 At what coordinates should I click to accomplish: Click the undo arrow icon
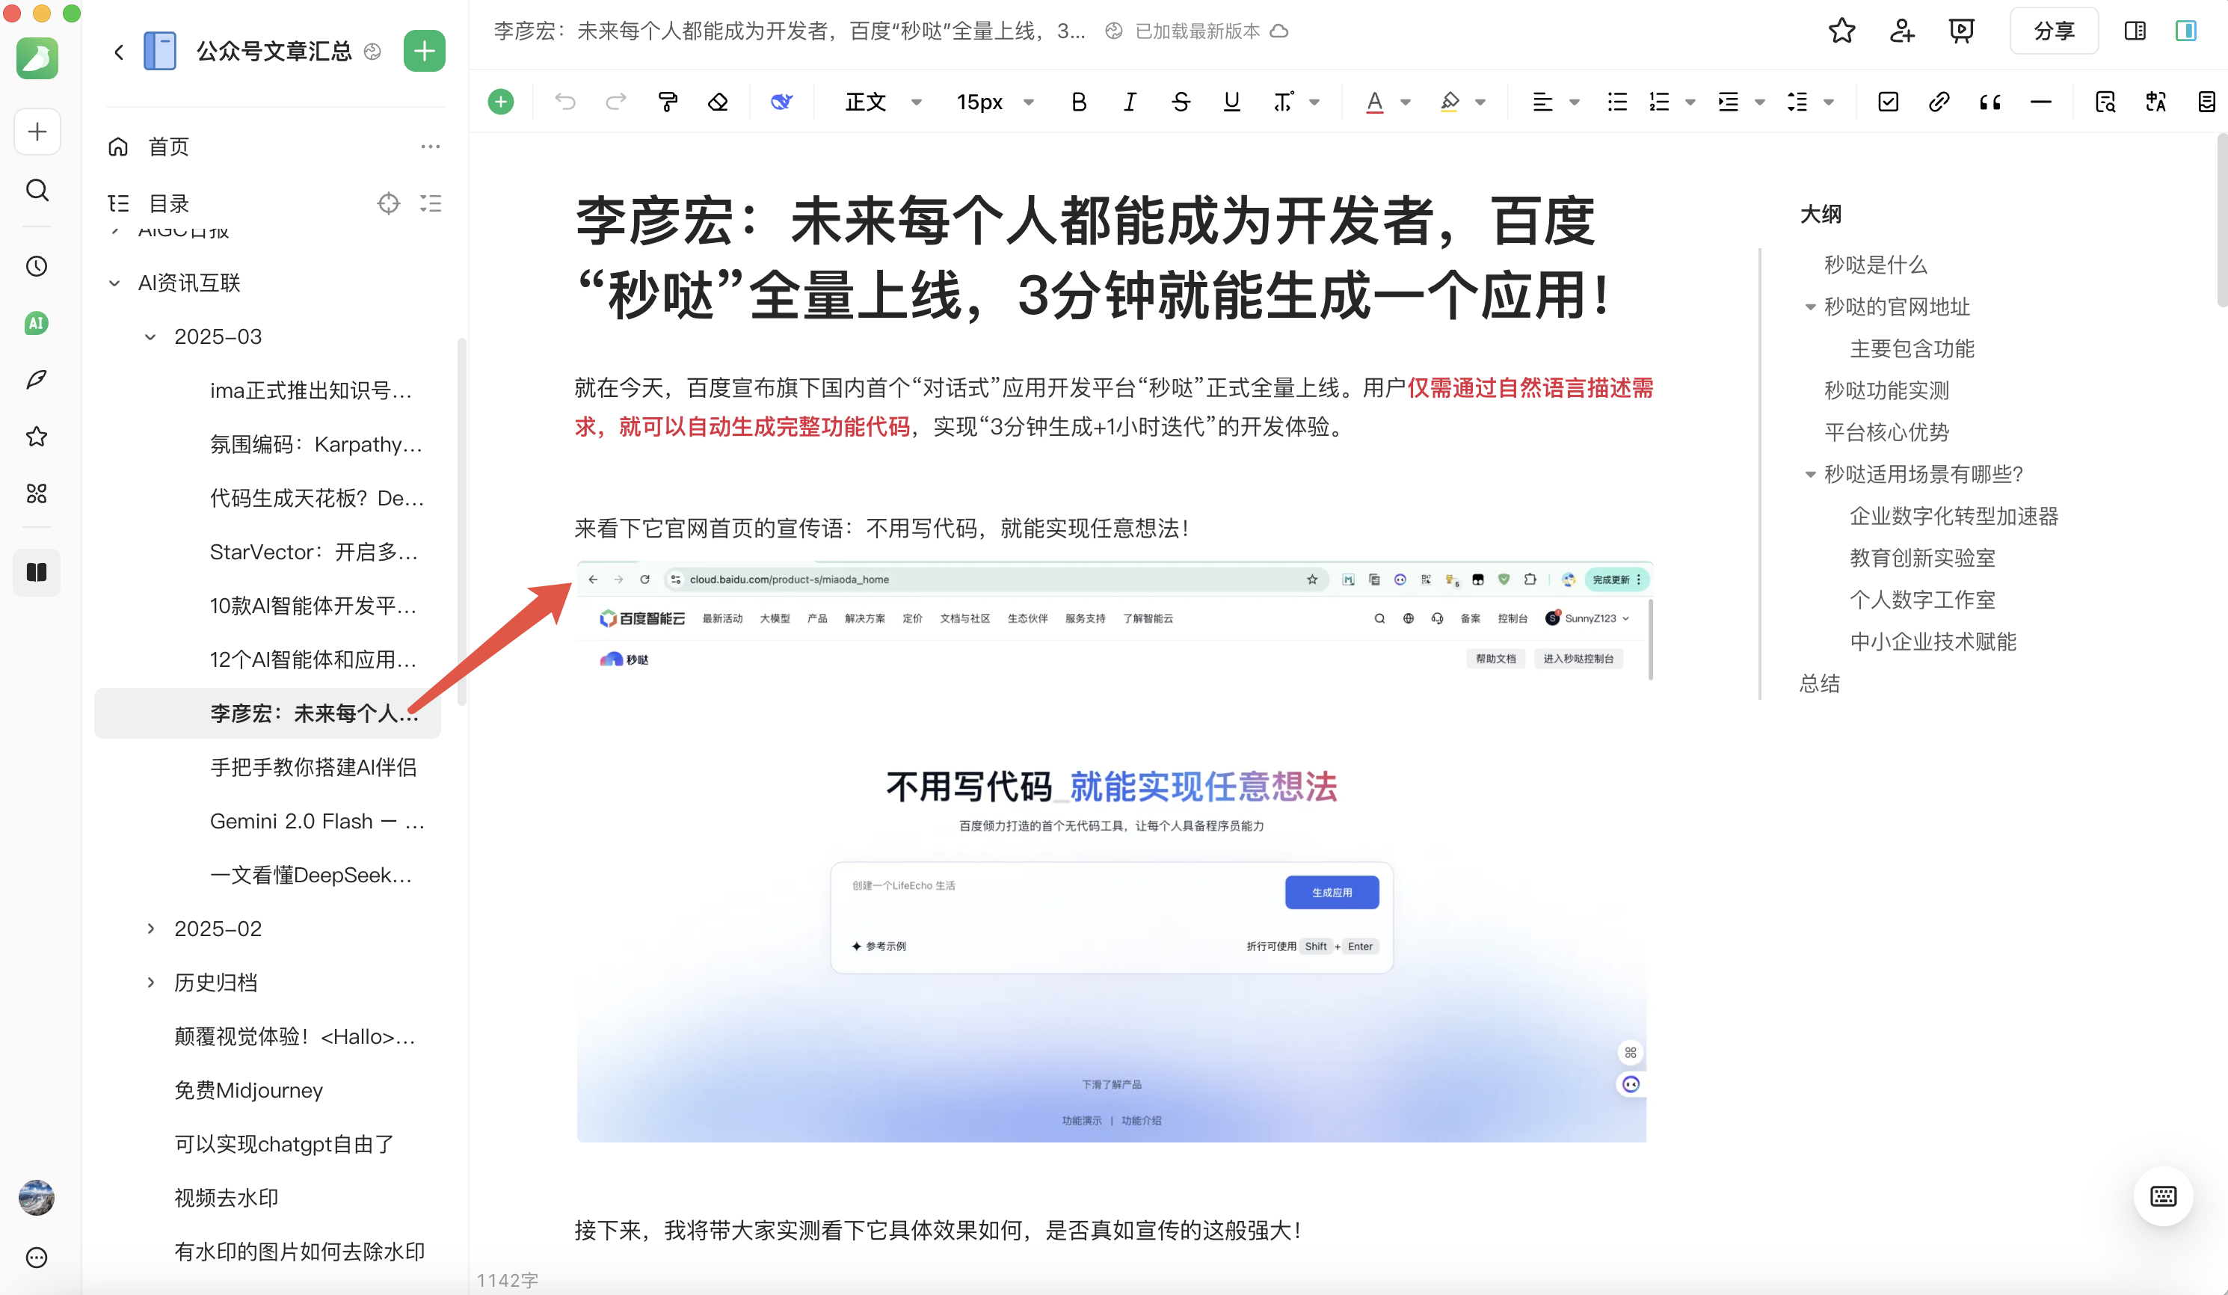click(565, 102)
